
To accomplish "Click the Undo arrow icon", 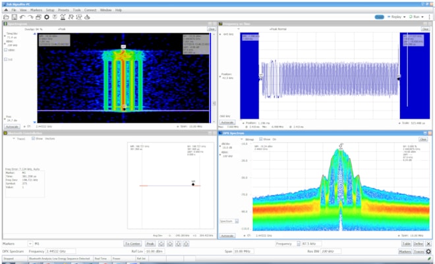I will click(x=22, y=16).
